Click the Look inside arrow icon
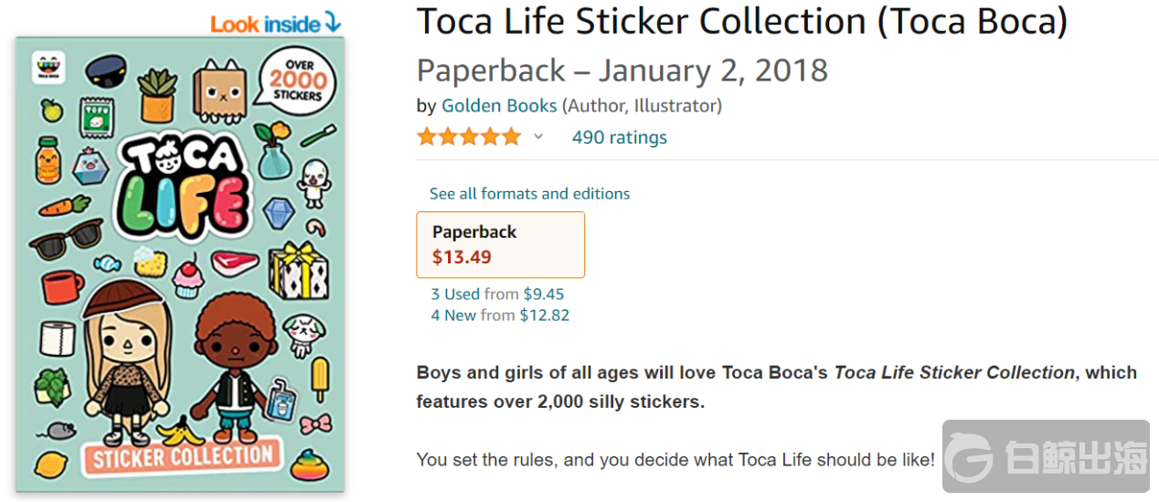The image size is (1159, 502). [x=333, y=22]
